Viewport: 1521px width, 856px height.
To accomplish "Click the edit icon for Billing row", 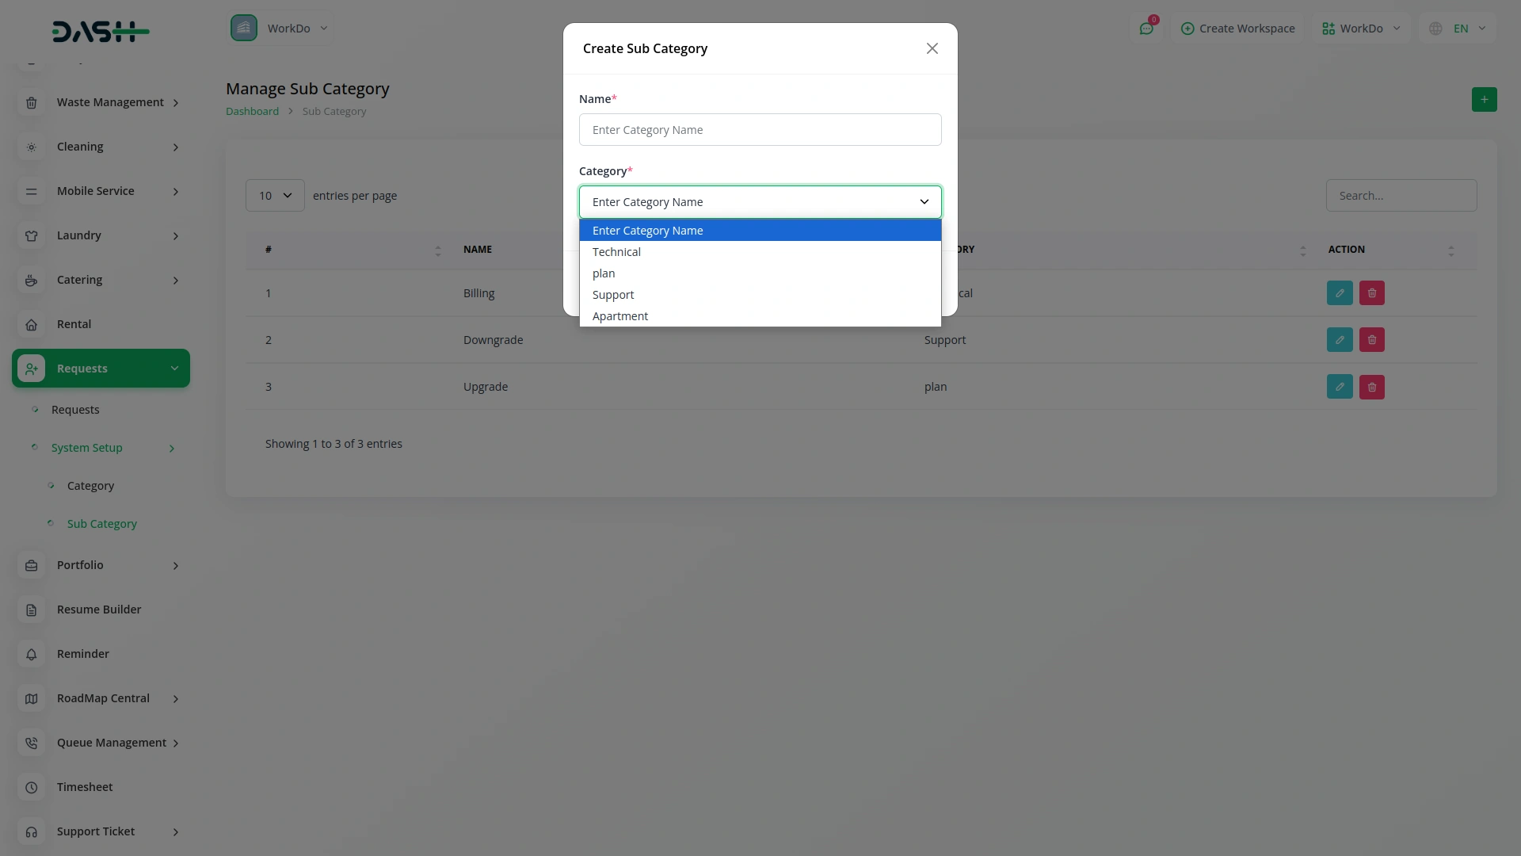I will [x=1340, y=293].
